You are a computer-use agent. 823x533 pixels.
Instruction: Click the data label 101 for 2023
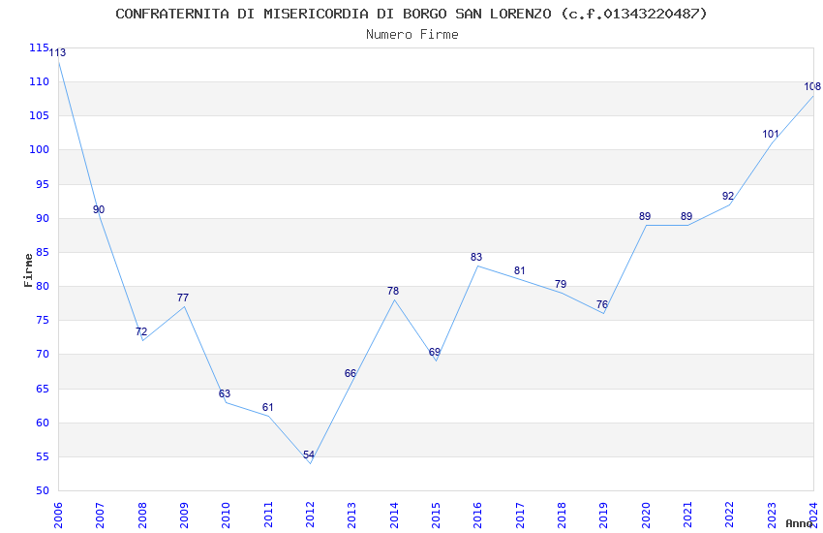coord(771,134)
